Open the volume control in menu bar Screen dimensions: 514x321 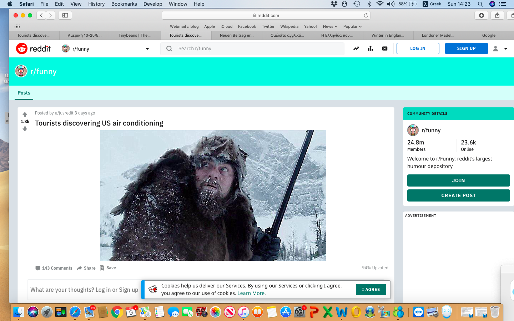coord(391,4)
